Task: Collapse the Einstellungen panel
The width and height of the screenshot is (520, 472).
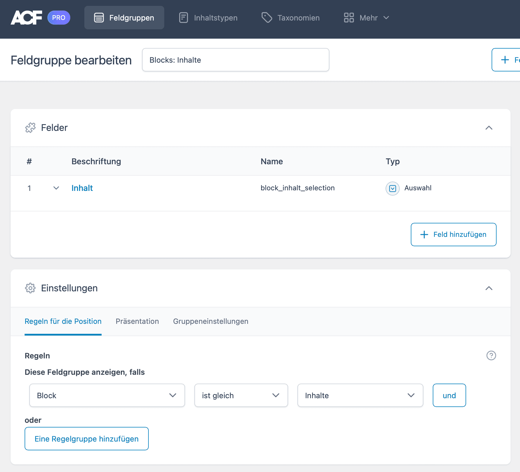Action: [489, 288]
